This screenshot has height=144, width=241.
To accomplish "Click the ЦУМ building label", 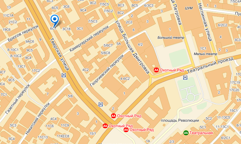I will pyautogui.click(x=189, y=8).
